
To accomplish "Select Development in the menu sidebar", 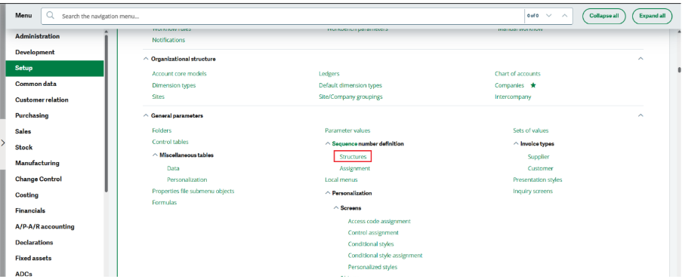I will (x=35, y=52).
